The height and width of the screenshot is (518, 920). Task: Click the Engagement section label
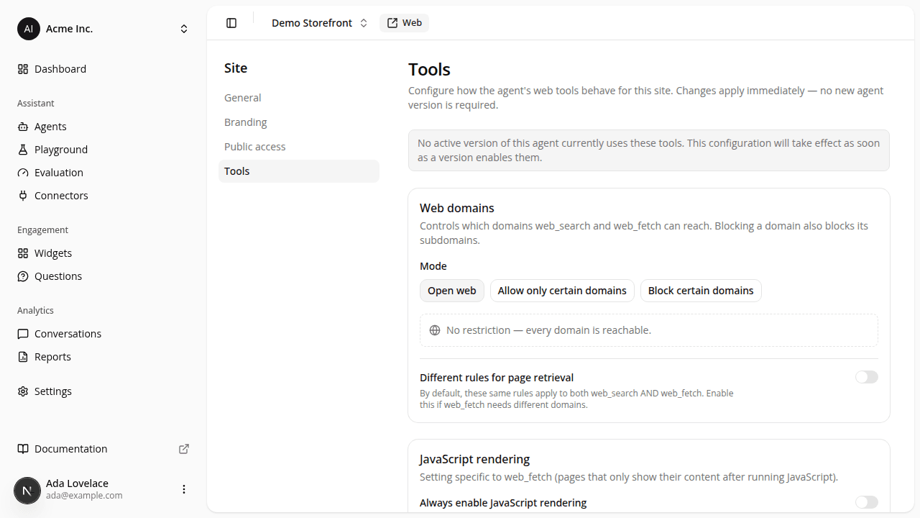[x=42, y=230]
